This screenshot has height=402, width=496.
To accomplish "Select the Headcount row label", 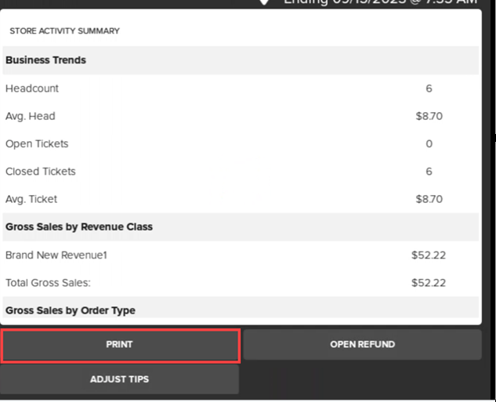I will pos(32,89).
